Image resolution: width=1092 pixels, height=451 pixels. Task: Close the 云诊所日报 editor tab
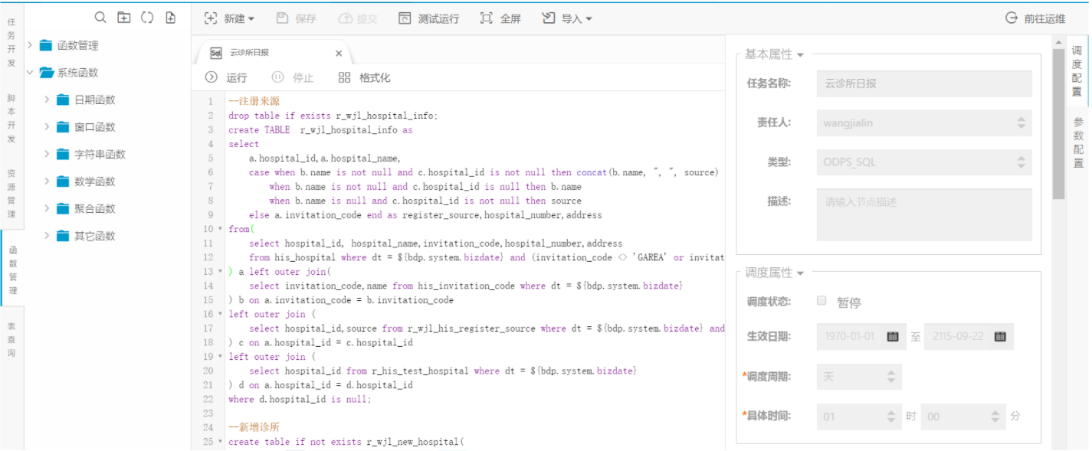pyautogui.click(x=339, y=54)
